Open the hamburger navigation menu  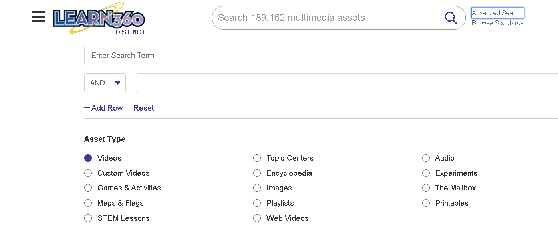(38, 17)
